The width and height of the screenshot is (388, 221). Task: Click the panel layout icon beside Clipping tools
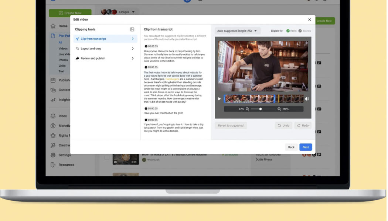[132, 29]
